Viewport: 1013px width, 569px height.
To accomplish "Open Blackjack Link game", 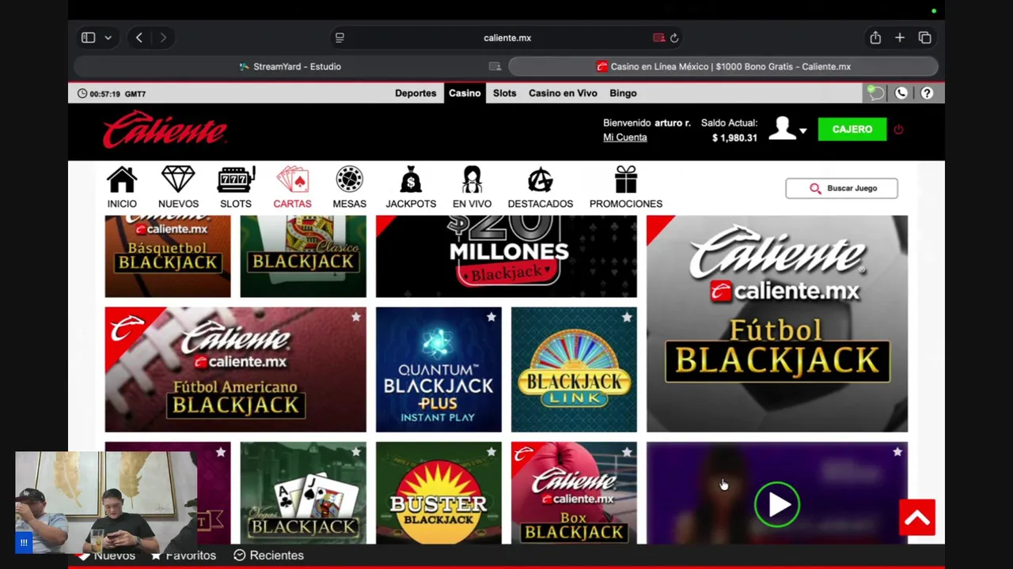I will pos(574,370).
